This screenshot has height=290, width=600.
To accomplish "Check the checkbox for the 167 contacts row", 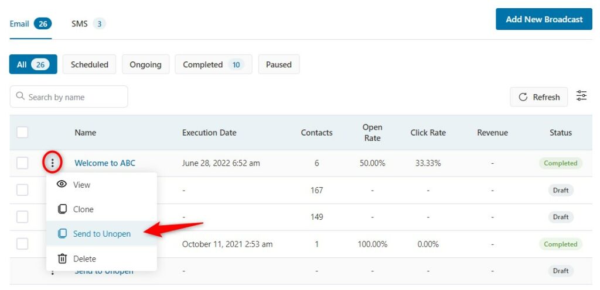I will click(22, 190).
